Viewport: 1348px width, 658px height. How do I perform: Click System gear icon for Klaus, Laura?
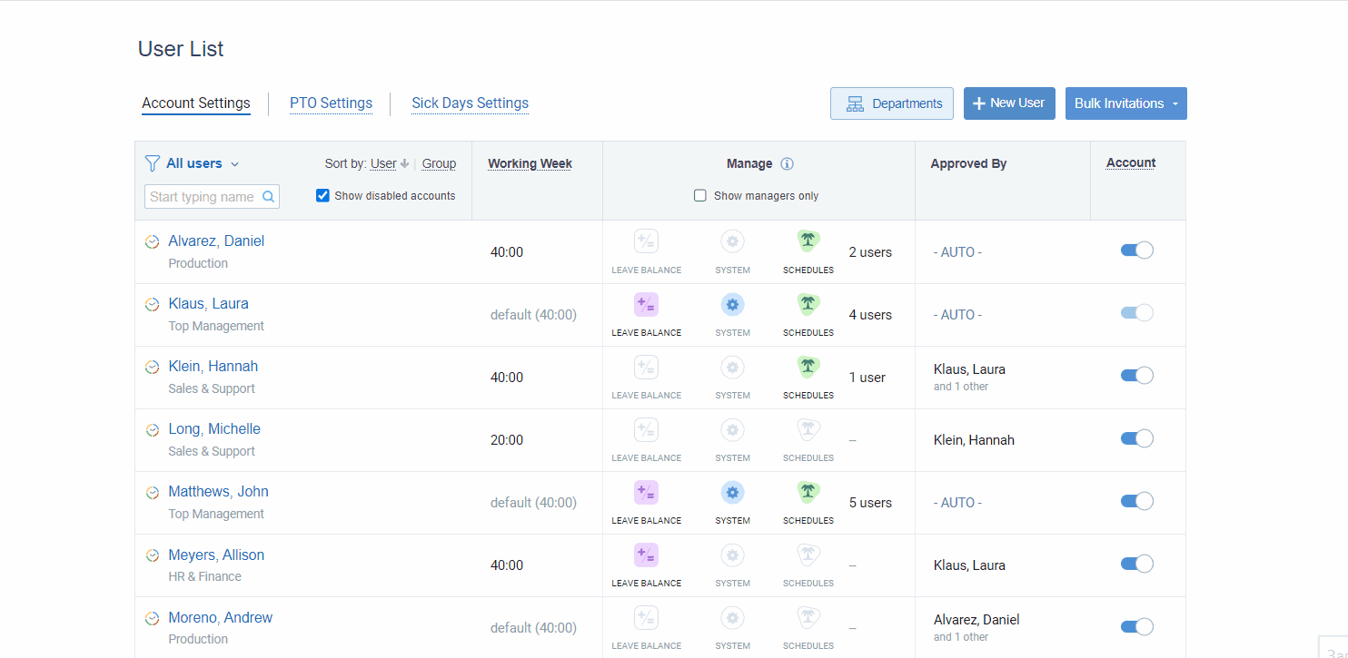tap(733, 304)
